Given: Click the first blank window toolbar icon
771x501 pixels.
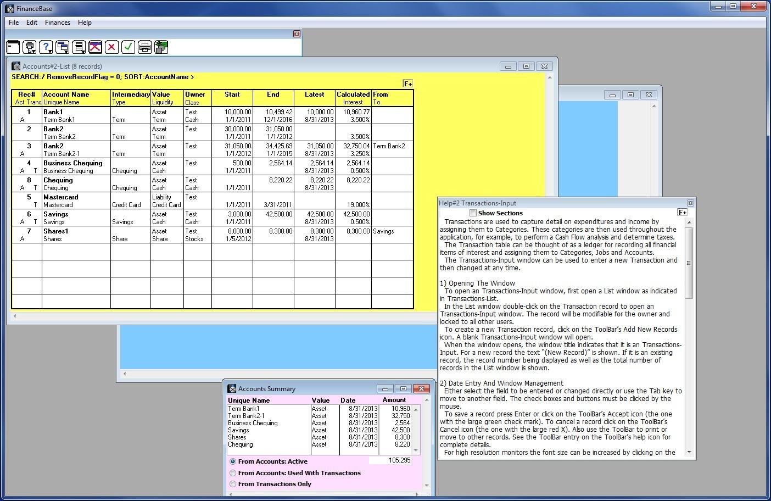Looking at the screenshot, I should 13,47.
